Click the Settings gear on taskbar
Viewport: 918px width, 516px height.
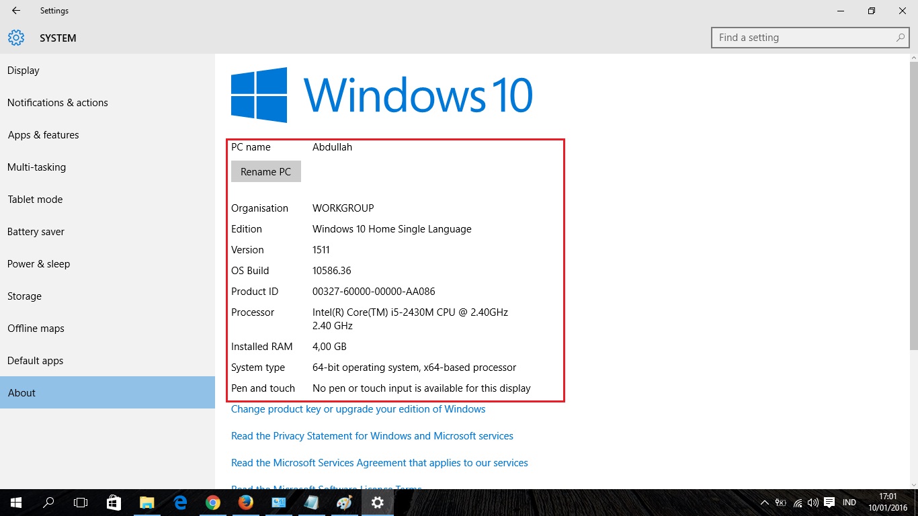pyautogui.click(x=377, y=503)
